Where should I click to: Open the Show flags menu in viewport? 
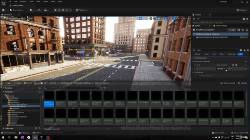[30, 18]
